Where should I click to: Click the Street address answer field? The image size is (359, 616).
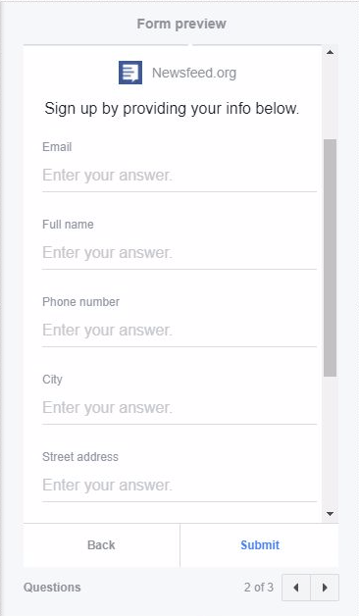pos(179,485)
